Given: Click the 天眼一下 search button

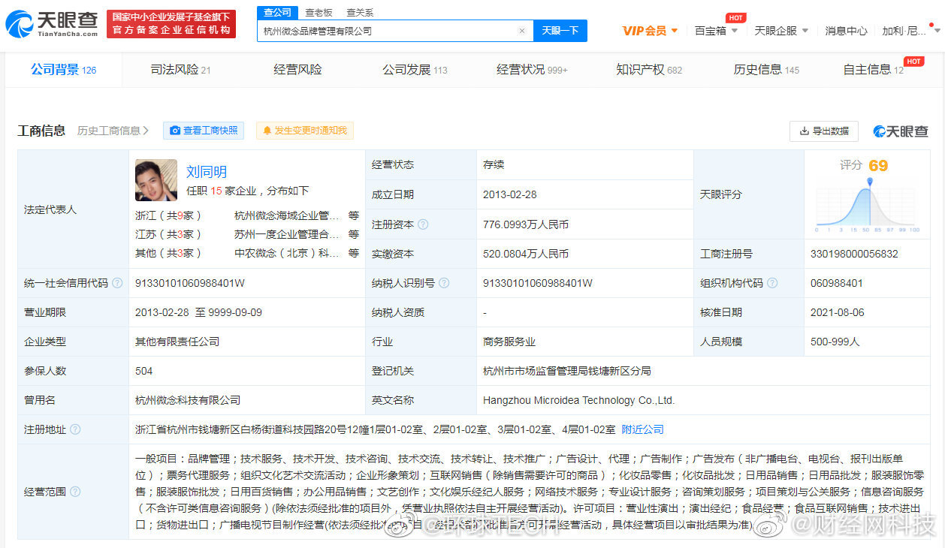Looking at the screenshot, I should (560, 31).
